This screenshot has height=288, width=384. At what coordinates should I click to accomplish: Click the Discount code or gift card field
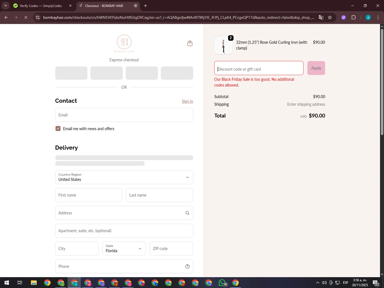pos(259,68)
